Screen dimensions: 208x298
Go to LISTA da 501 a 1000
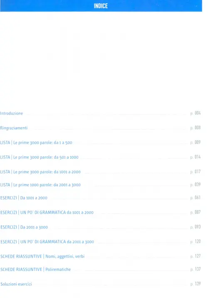pos(39,157)
